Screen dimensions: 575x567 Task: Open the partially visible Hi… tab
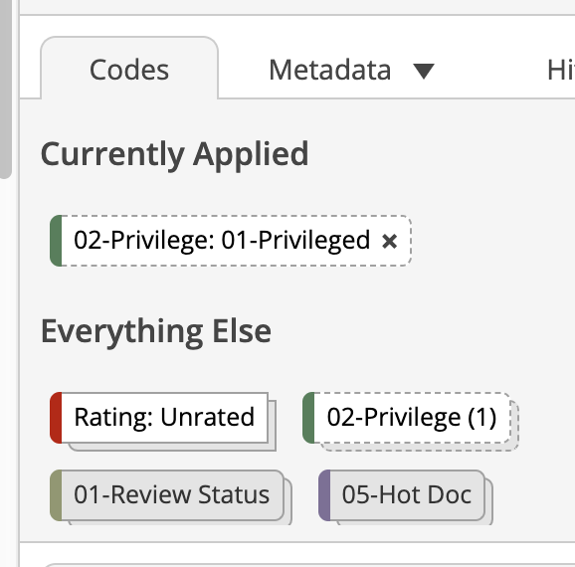tap(561, 70)
